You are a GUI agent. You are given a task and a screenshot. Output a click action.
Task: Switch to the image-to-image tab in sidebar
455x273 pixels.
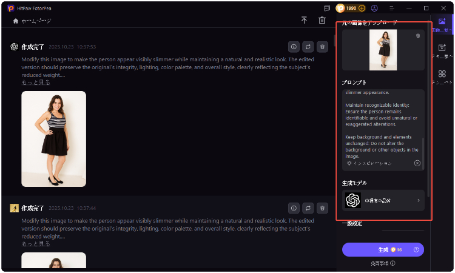(x=442, y=25)
